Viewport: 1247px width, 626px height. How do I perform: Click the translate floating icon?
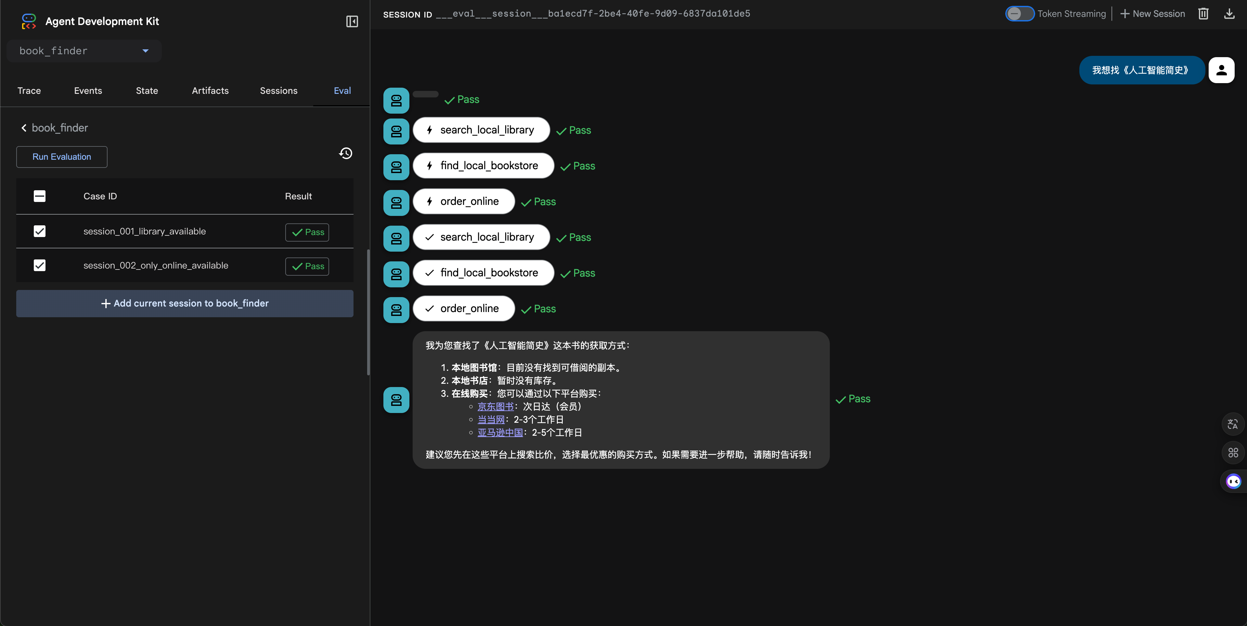pos(1233,424)
